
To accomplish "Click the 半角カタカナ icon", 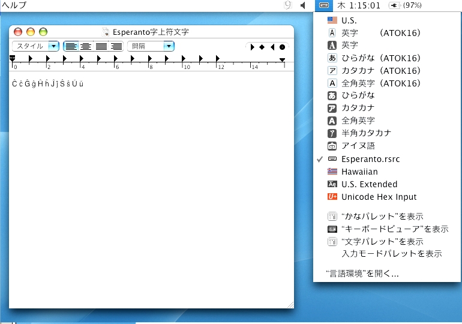I will coord(332,133).
